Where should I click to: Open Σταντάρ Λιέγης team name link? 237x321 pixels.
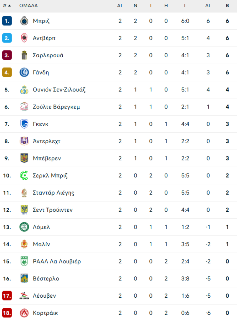[53, 193]
